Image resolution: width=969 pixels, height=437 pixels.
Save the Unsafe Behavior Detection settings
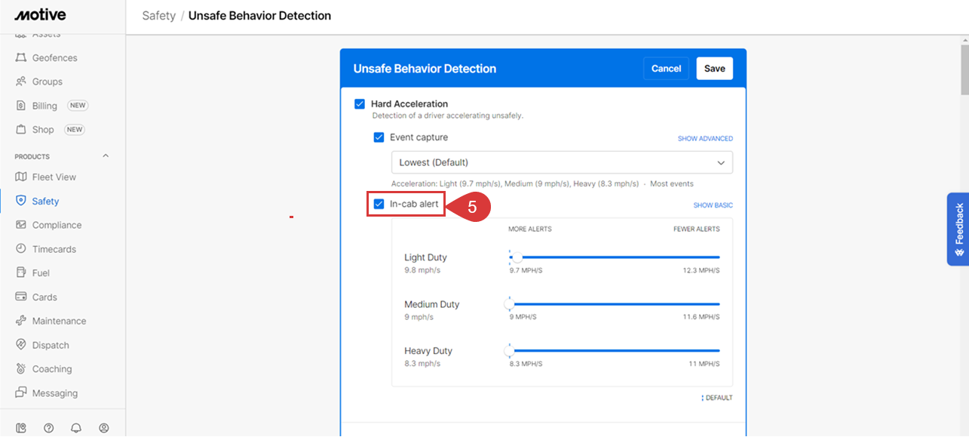[714, 69]
